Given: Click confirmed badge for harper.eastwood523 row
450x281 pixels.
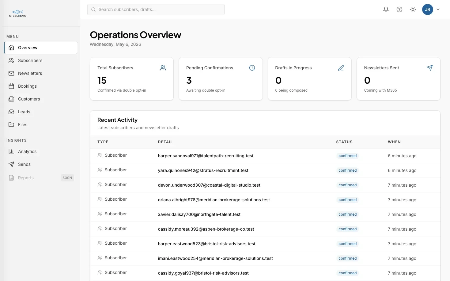Looking at the screenshot, I should pyautogui.click(x=347, y=244).
